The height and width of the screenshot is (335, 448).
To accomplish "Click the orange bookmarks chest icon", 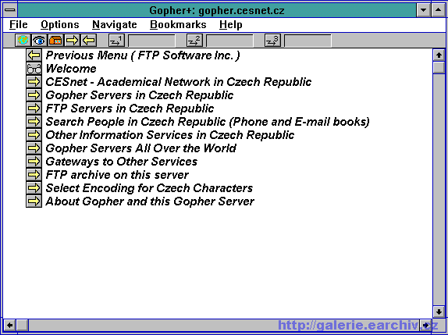I will (55, 41).
